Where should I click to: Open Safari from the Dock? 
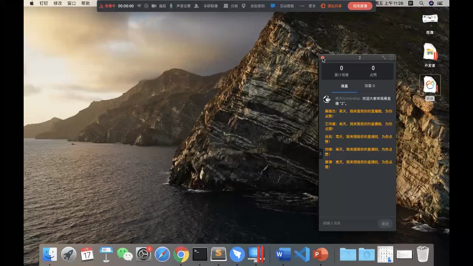point(162,254)
